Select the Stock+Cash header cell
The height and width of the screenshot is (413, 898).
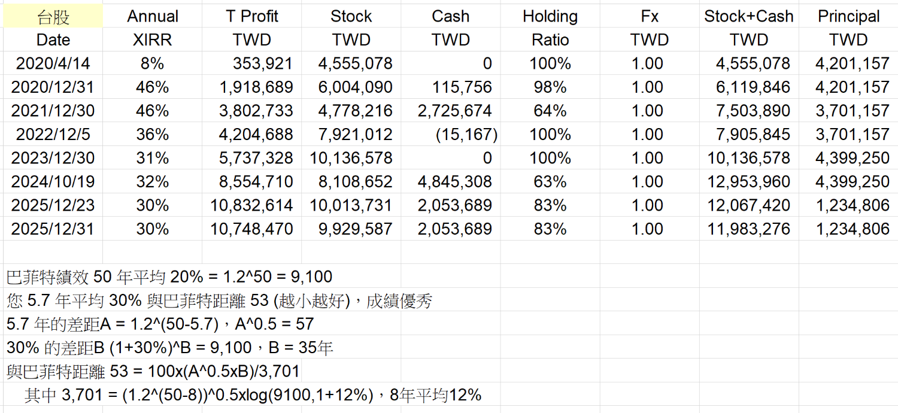(x=749, y=17)
